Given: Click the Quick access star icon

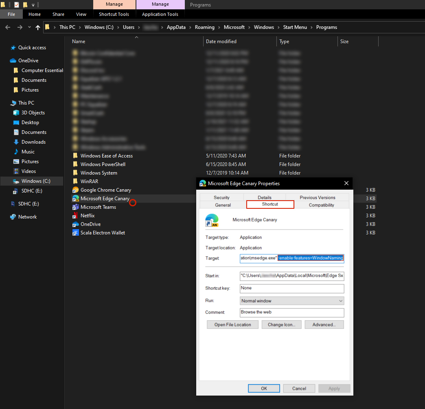Looking at the screenshot, I should [x=13, y=48].
